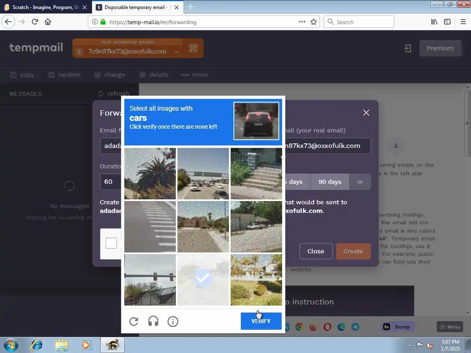Click refresh next to MESSAGES
The width and height of the screenshot is (471, 353).
tap(114, 94)
